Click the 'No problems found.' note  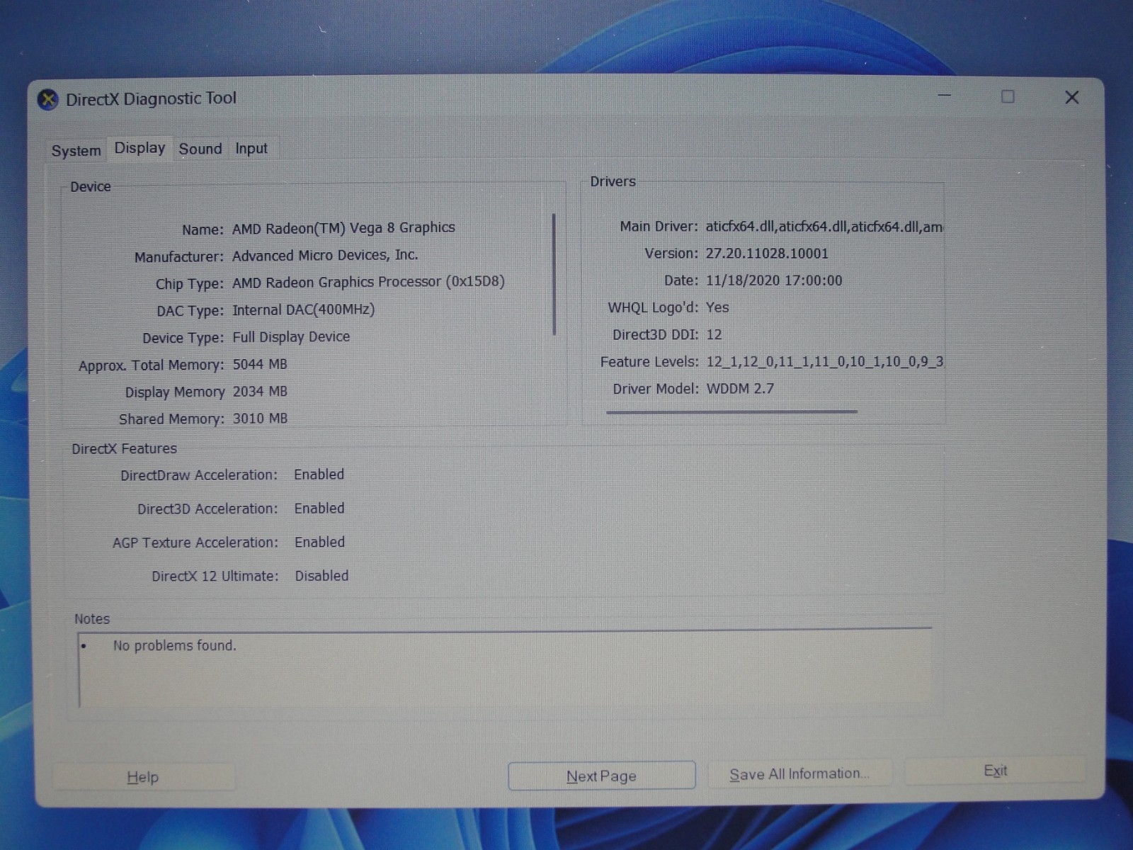[x=174, y=645]
